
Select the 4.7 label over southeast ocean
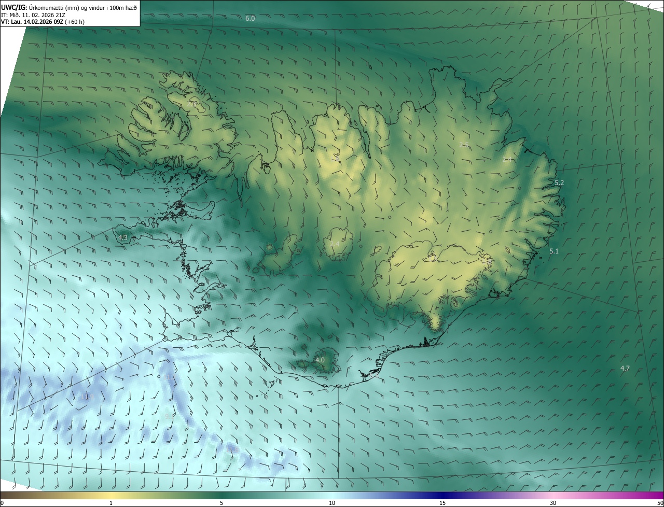coord(625,369)
